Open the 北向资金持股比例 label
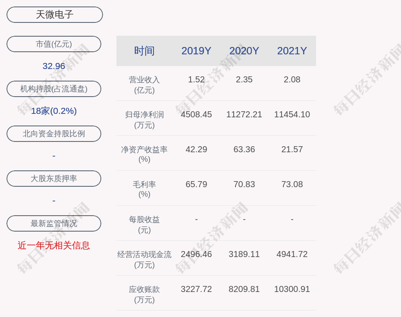 pos(54,134)
